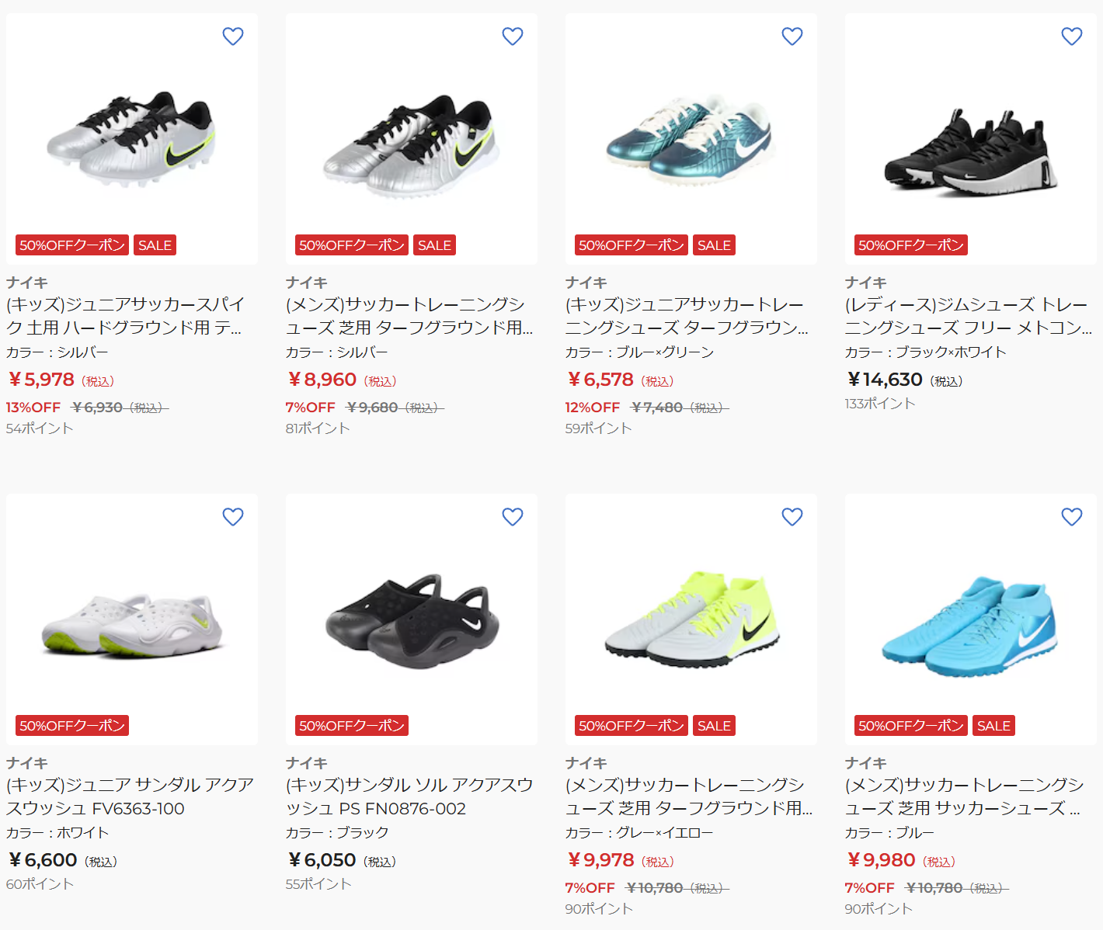Favorite the silver kids soccer spike heart

(x=233, y=36)
